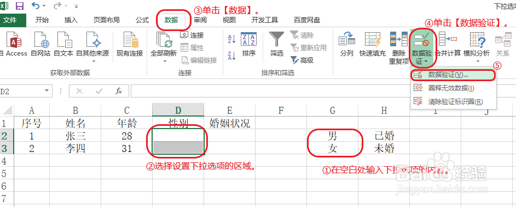Open 现有连接 existing connections
Image resolution: width=516 pixels, height=207 pixels.
pyautogui.click(x=130, y=44)
